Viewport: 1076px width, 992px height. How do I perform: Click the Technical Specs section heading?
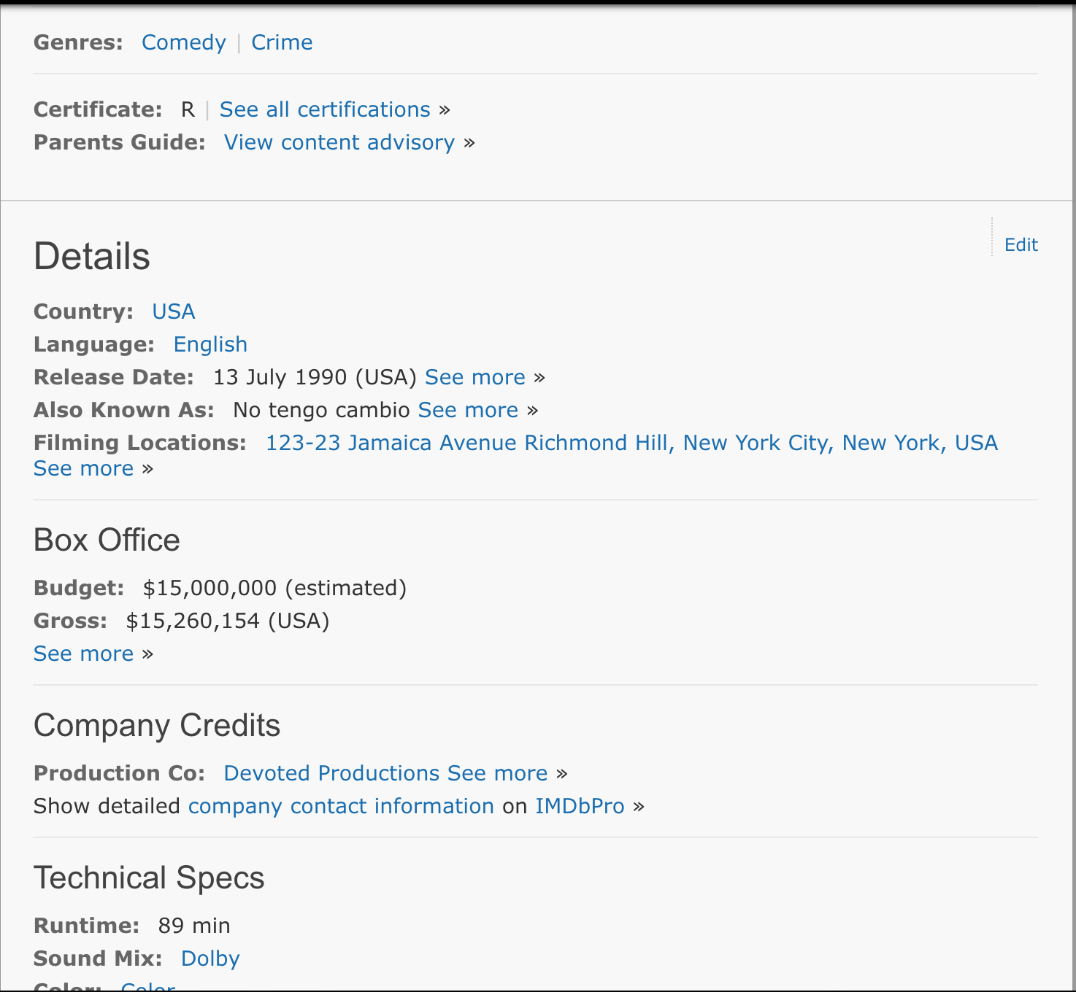pyautogui.click(x=149, y=877)
